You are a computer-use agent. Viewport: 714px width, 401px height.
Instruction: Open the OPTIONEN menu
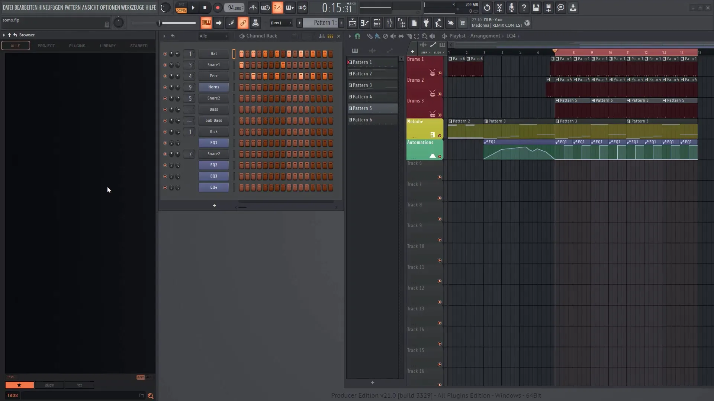tap(110, 7)
